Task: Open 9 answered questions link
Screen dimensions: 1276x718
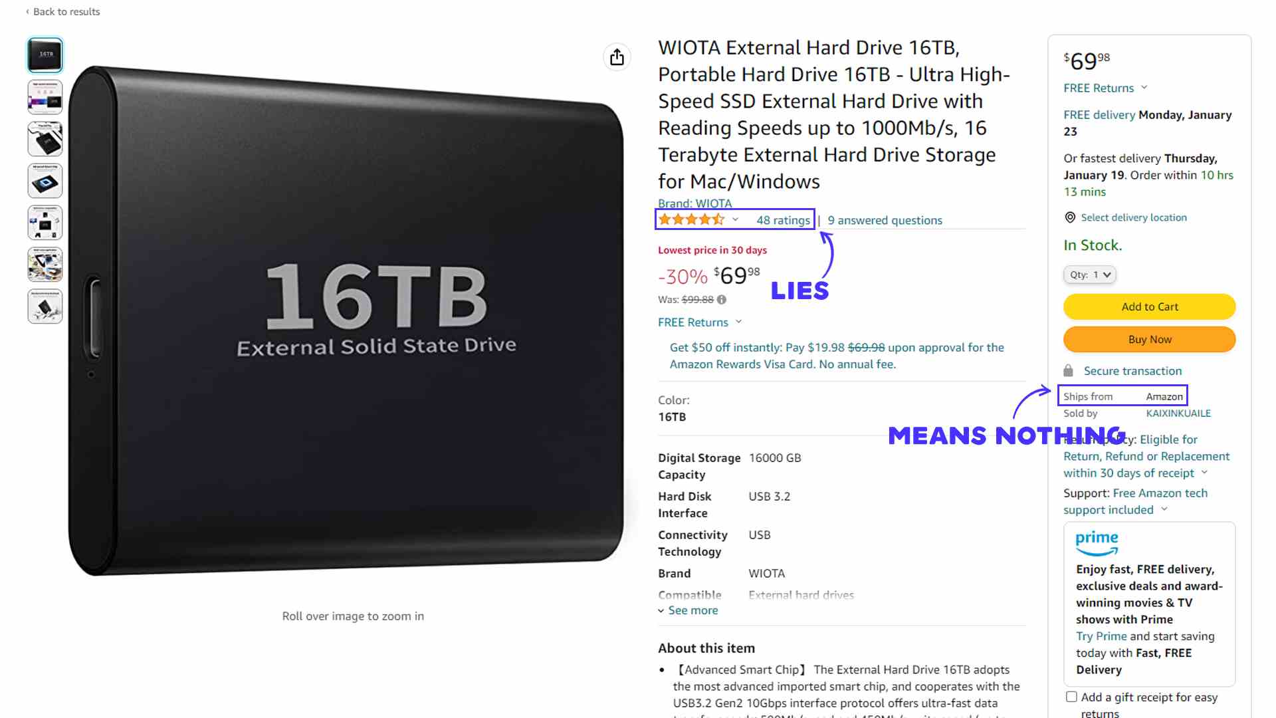Action: [x=885, y=220]
